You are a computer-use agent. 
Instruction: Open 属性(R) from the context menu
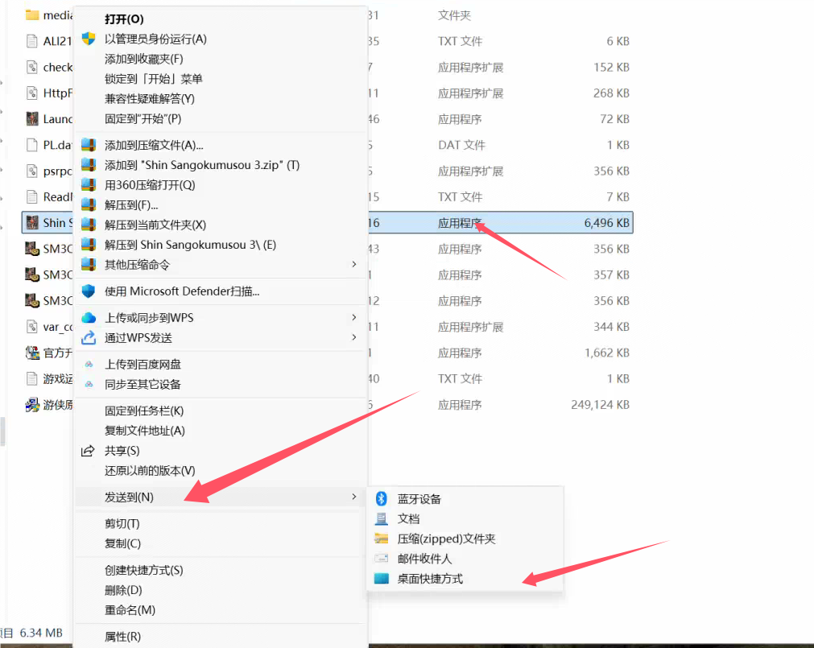122,637
